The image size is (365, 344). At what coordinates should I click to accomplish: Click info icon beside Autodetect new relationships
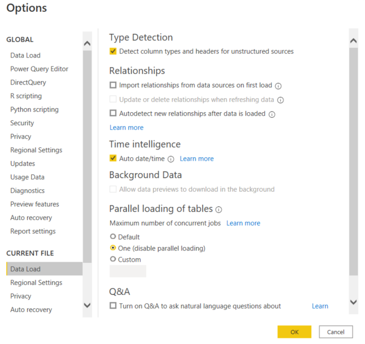point(272,114)
